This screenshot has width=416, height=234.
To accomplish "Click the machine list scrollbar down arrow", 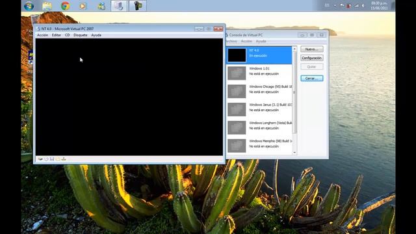I will coord(294,152).
